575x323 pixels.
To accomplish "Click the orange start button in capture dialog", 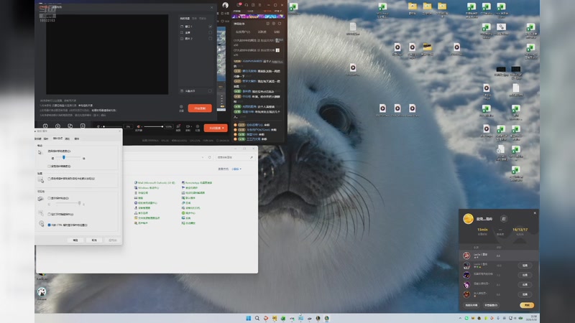I will (200, 108).
